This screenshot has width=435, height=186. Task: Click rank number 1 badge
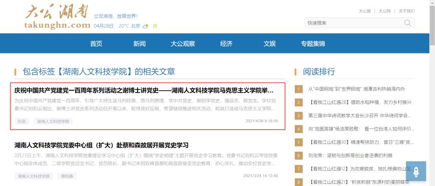(299, 89)
